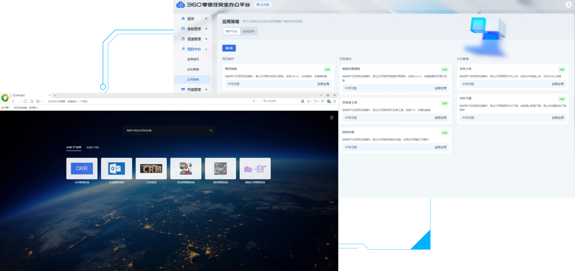Click the browser toolbar search box
575x271 pixels.
(x=279, y=101)
